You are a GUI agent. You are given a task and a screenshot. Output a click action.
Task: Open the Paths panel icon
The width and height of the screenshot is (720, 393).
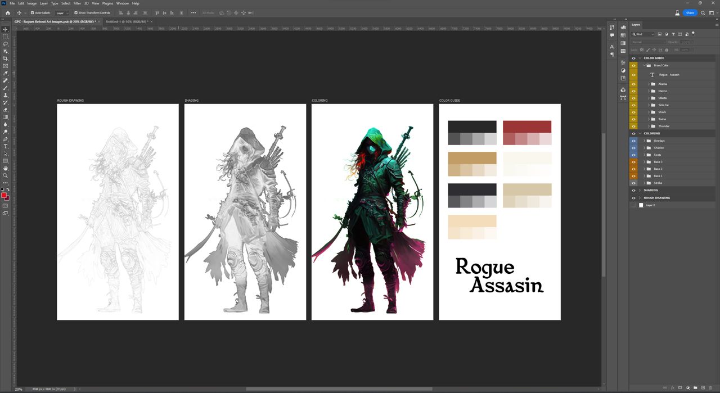[623, 98]
